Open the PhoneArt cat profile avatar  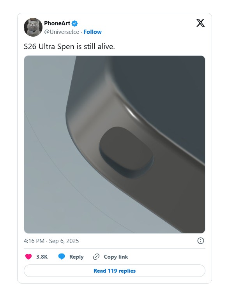click(x=33, y=27)
